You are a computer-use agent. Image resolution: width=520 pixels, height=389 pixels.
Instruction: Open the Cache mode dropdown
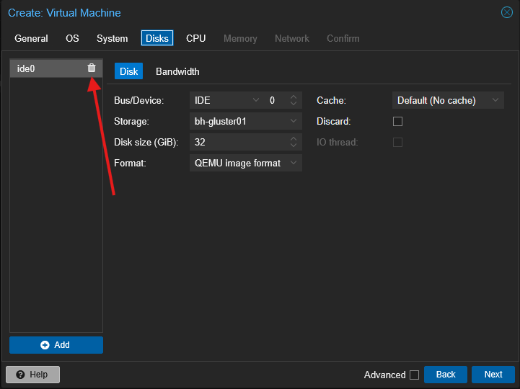[x=495, y=100]
